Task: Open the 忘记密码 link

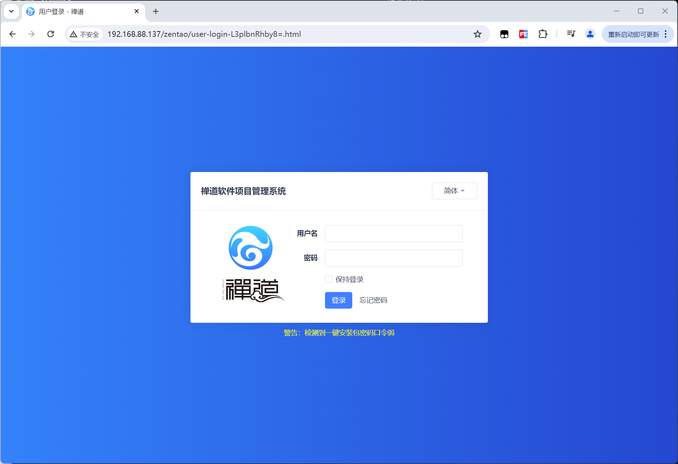Action: point(373,300)
